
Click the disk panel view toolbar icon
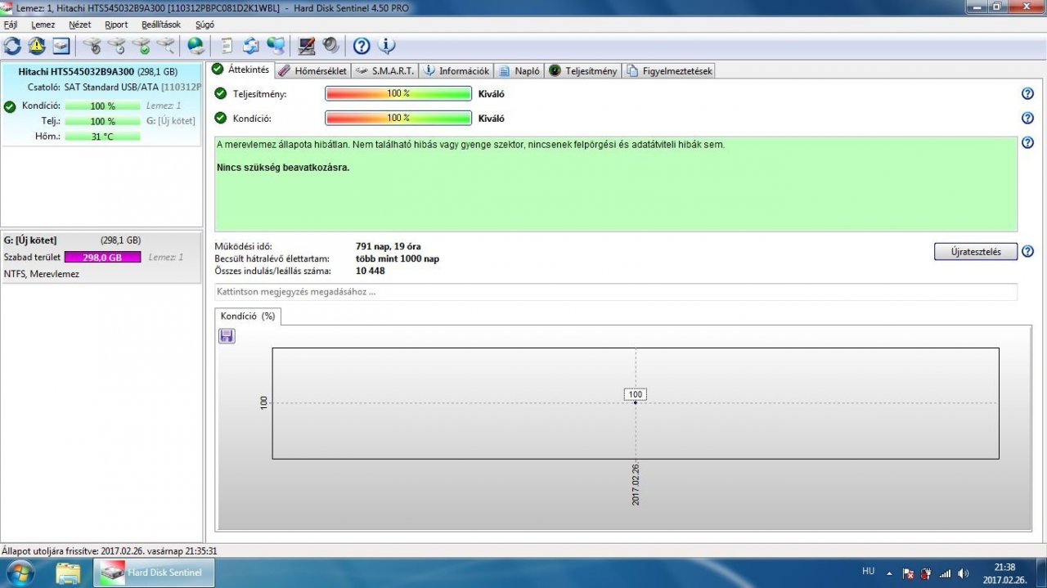pyautogui.click(x=61, y=46)
